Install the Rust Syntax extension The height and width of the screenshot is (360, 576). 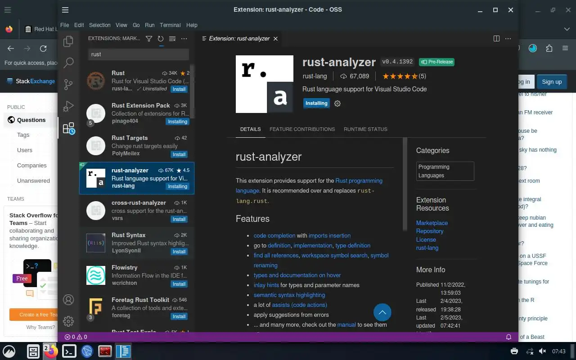pos(179,252)
